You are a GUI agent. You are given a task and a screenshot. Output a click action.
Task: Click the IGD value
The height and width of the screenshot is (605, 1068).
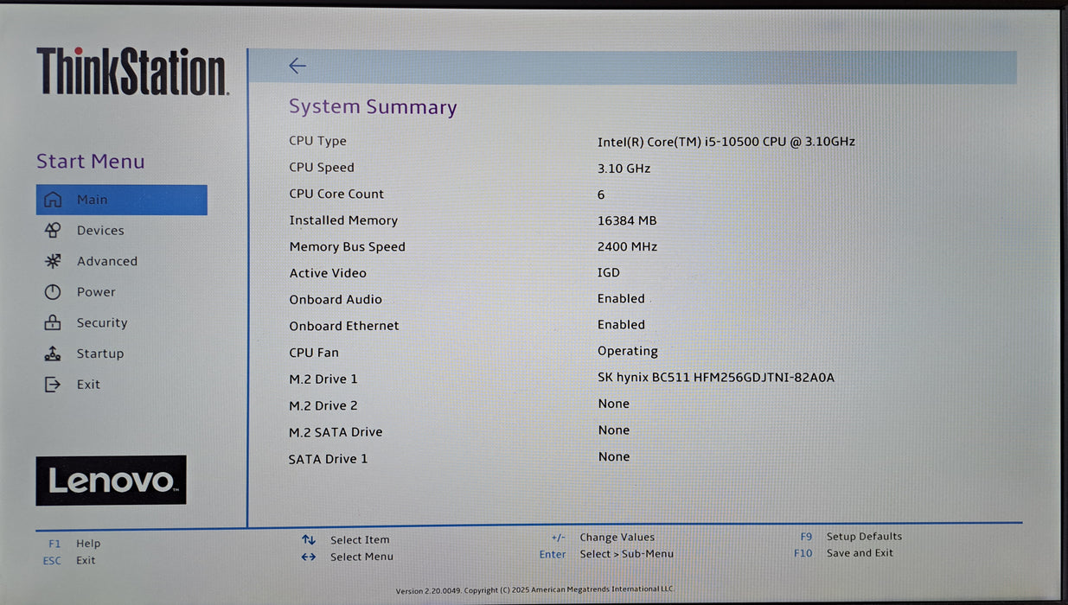[609, 273]
